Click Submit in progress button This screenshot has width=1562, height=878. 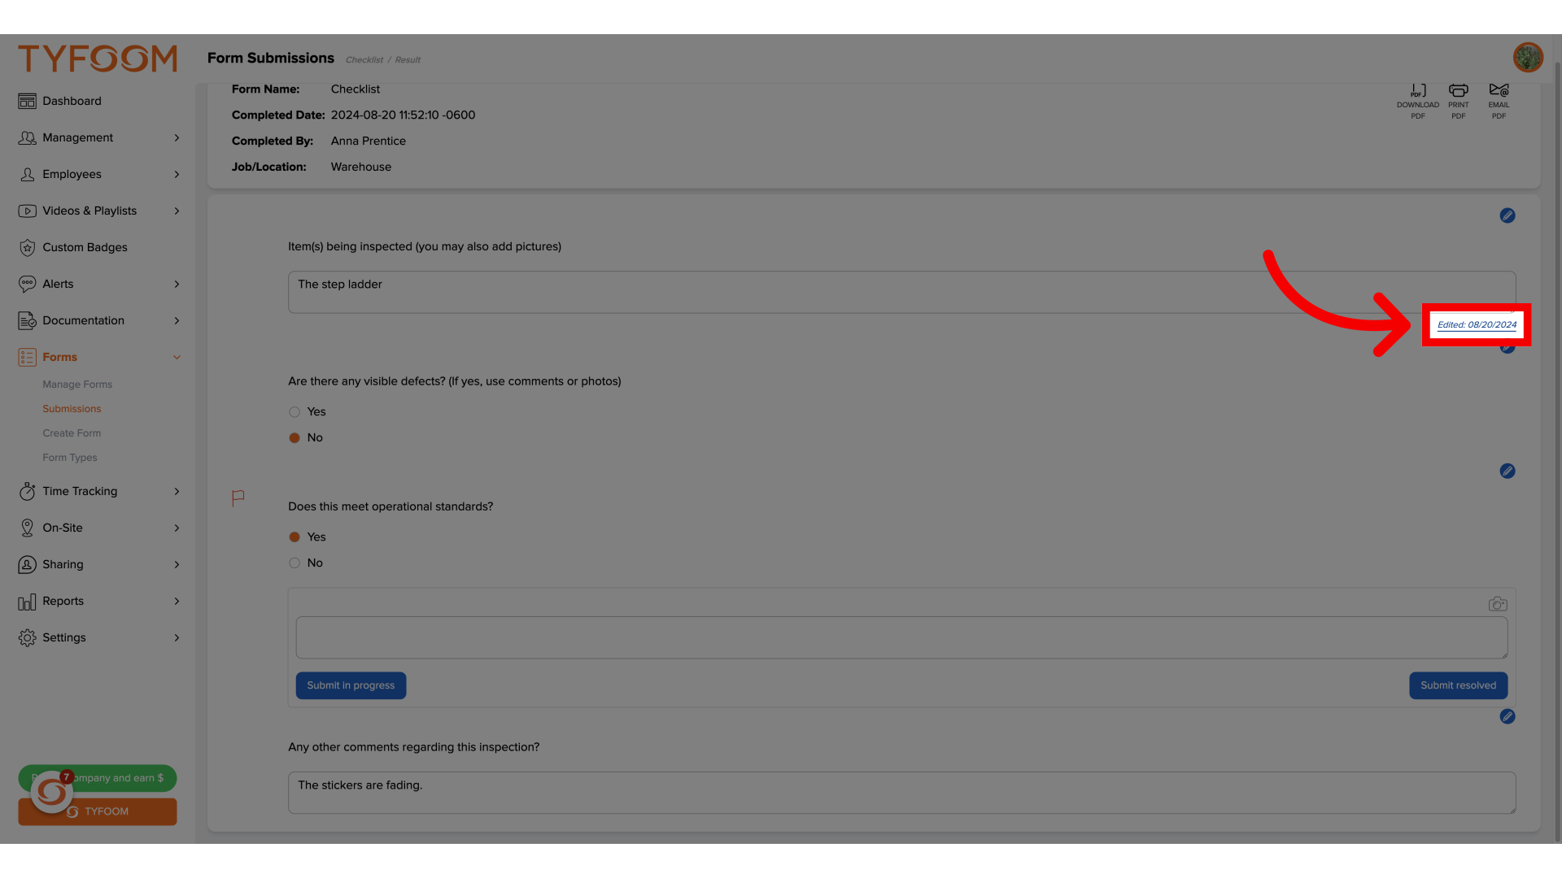(351, 685)
